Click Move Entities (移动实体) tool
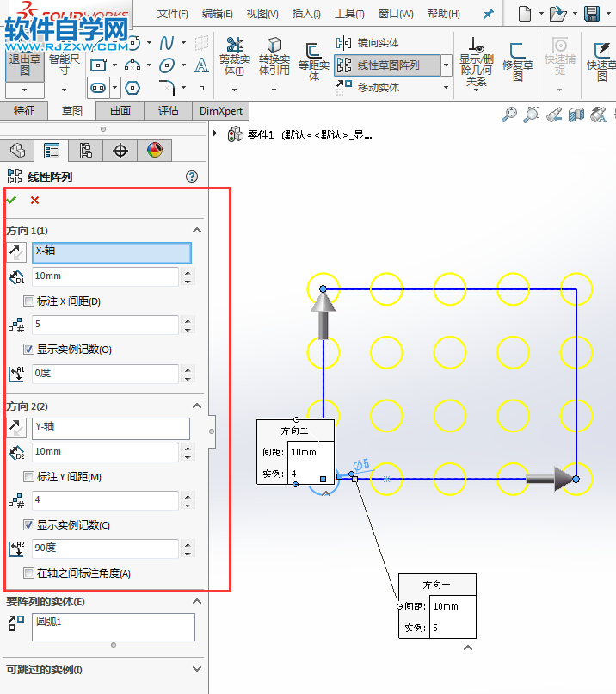The width and height of the screenshot is (616, 694). 368,87
